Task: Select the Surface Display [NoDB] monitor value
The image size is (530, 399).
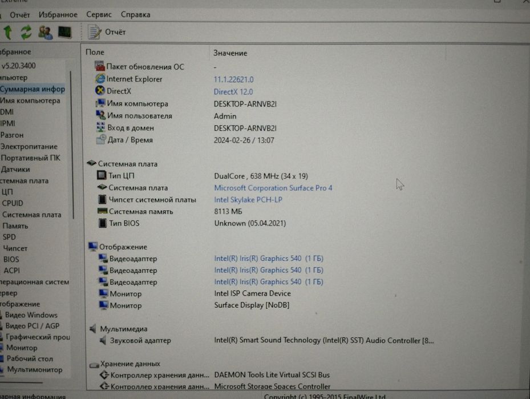Action: coord(252,305)
